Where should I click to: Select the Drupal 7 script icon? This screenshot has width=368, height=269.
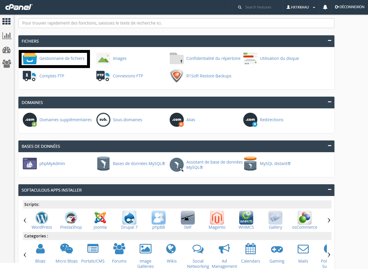point(129,218)
